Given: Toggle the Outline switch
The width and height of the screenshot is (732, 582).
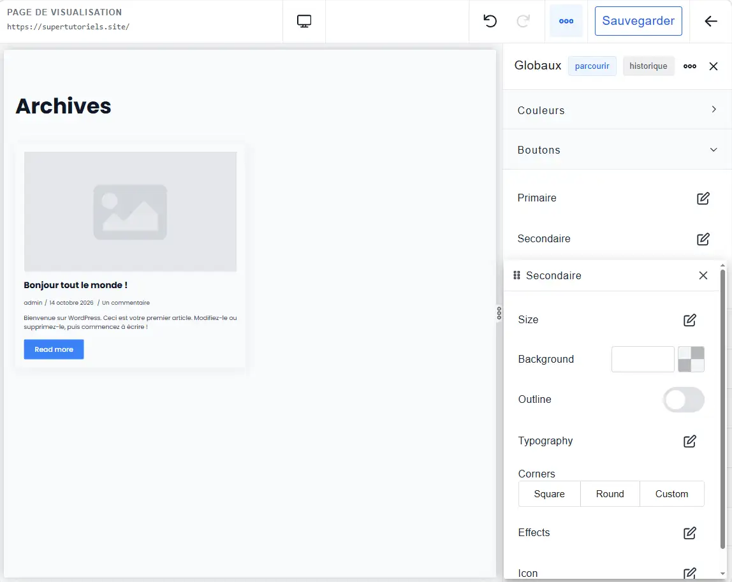Looking at the screenshot, I should coord(684,400).
